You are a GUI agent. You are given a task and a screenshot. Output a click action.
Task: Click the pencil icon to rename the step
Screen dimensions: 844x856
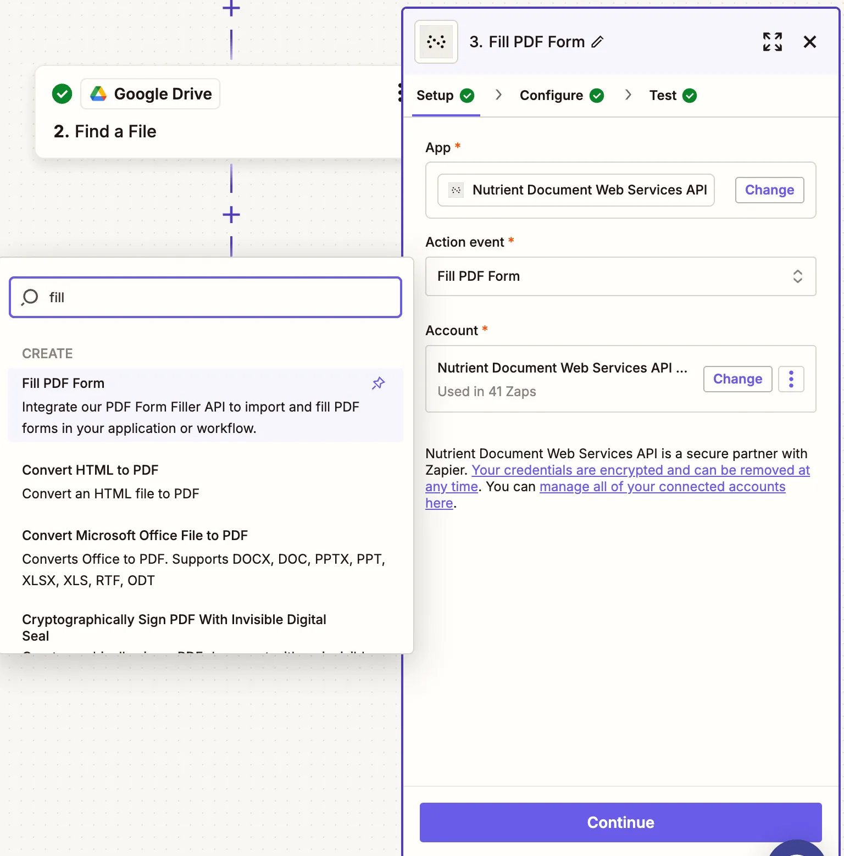pos(597,41)
